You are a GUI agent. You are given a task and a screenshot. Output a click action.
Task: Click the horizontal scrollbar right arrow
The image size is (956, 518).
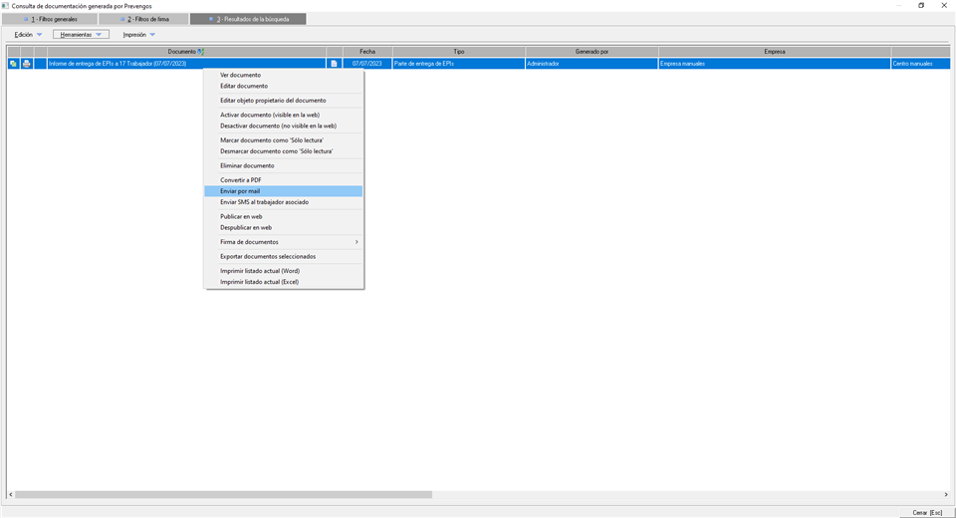(x=946, y=495)
